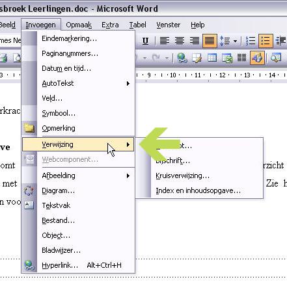
Task: Click the Insert Table toolbar icon
Action: tap(212, 58)
